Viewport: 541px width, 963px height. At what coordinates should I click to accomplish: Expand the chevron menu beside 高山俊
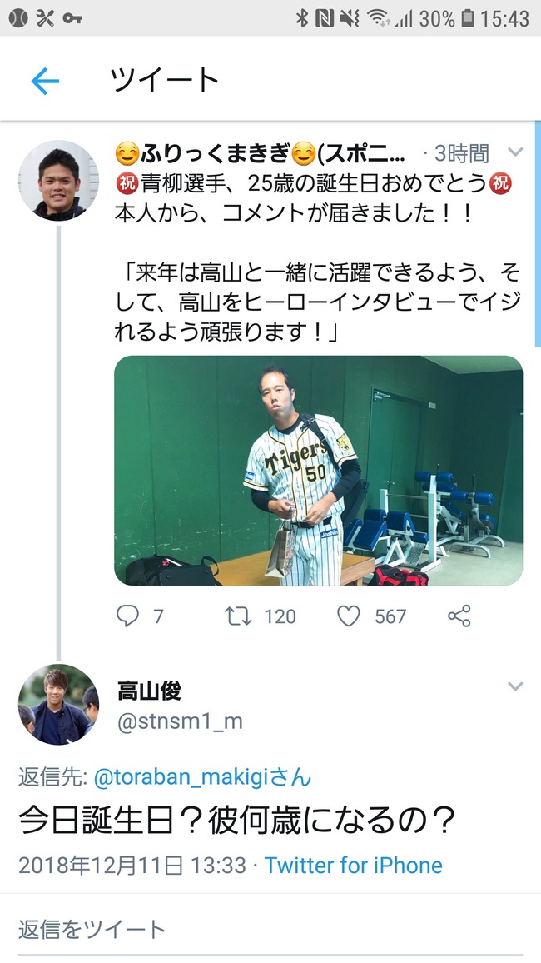[x=515, y=686]
